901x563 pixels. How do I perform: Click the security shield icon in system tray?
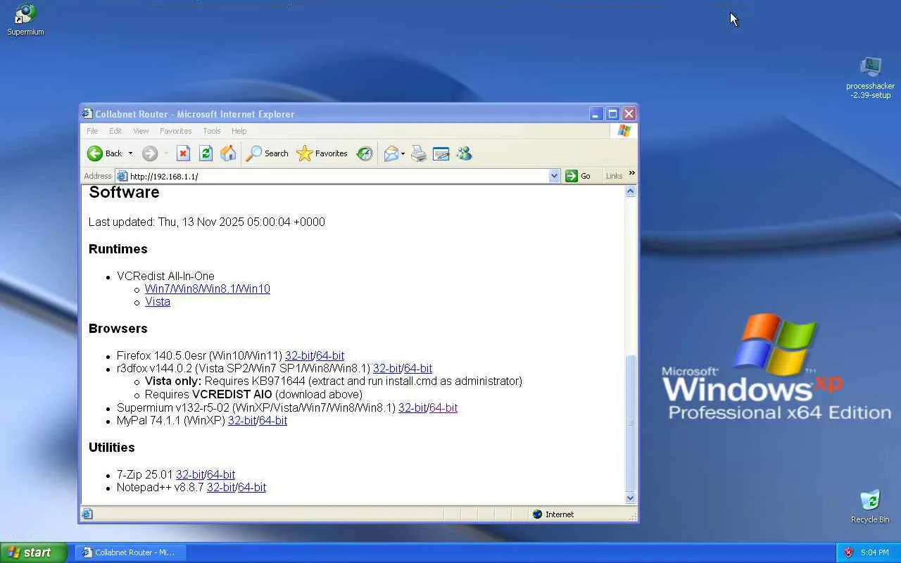pos(848,552)
